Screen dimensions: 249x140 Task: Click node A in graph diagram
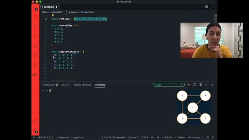(x=182, y=96)
